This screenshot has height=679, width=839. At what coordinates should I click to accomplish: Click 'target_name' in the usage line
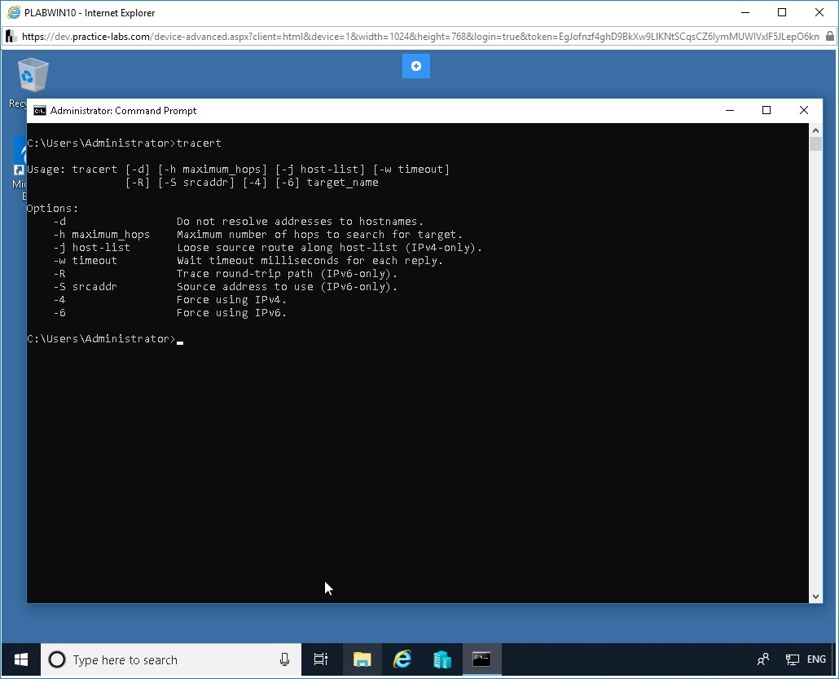[x=342, y=182]
